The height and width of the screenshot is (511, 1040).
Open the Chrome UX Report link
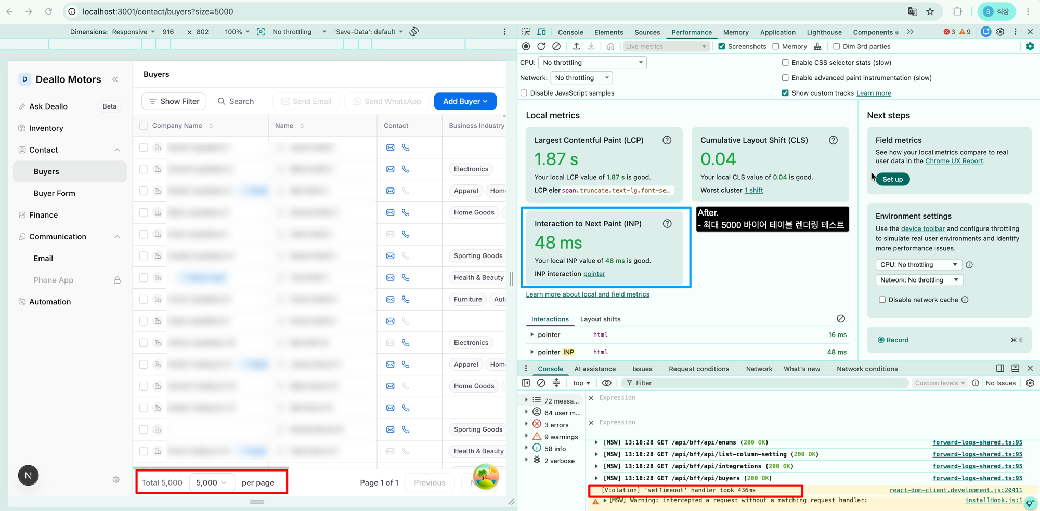pos(954,161)
